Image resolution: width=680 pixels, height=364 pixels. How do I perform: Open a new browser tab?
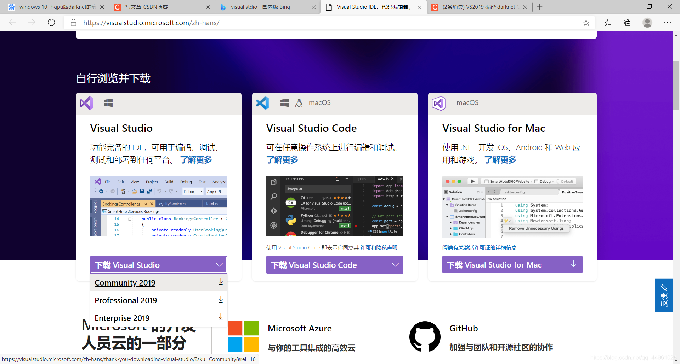pos(539,7)
